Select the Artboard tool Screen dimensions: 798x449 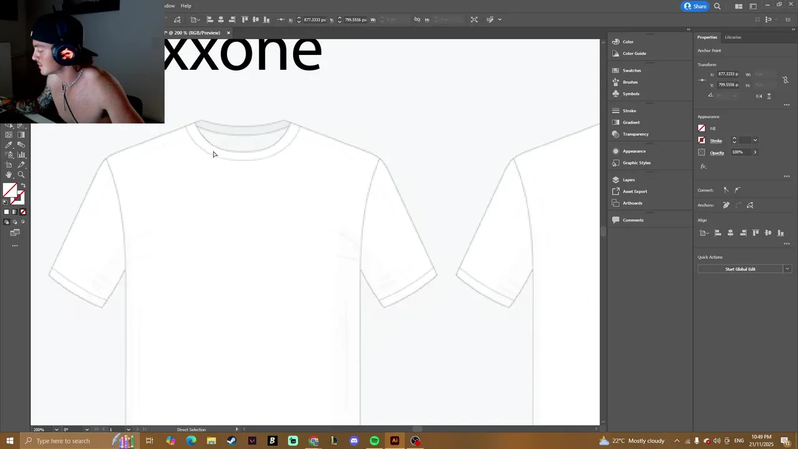pyautogui.click(x=8, y=165)
